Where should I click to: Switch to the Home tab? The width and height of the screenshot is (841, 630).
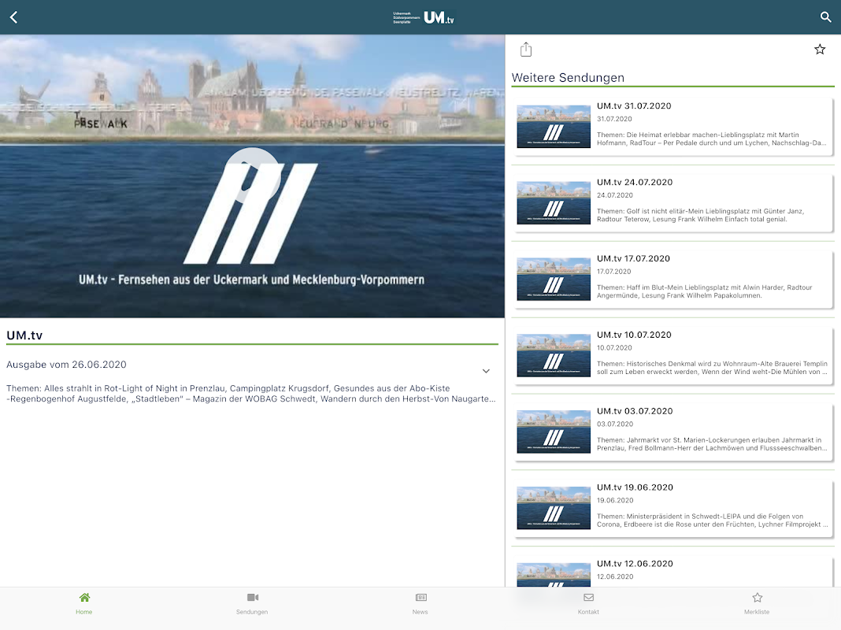tap(84, 603)
